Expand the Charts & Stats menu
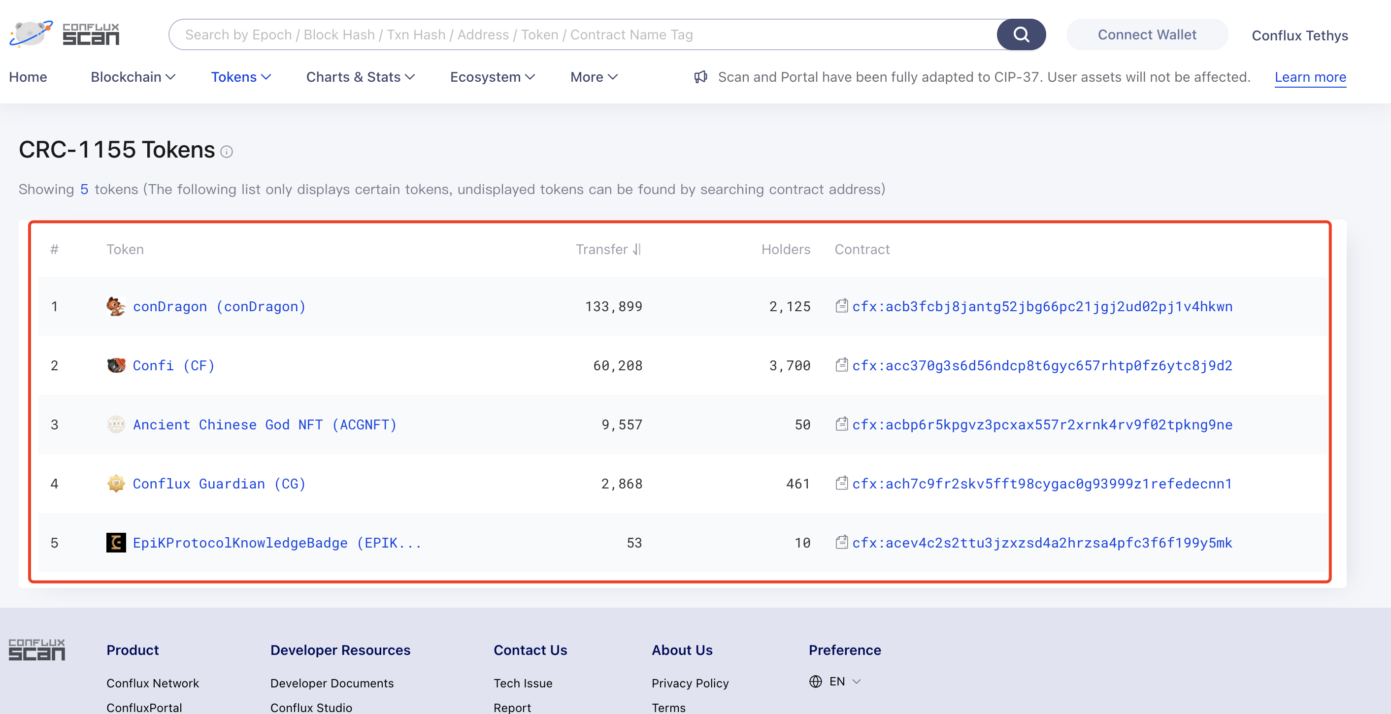 360,77
